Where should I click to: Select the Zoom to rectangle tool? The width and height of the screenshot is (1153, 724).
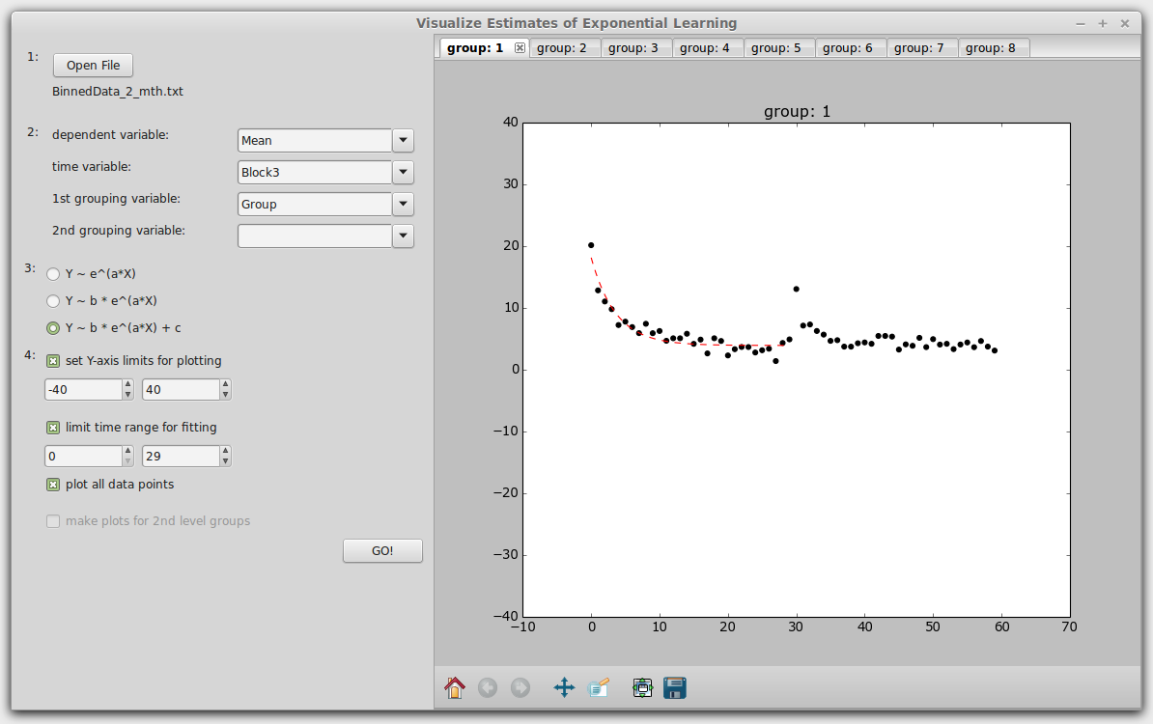599,687
